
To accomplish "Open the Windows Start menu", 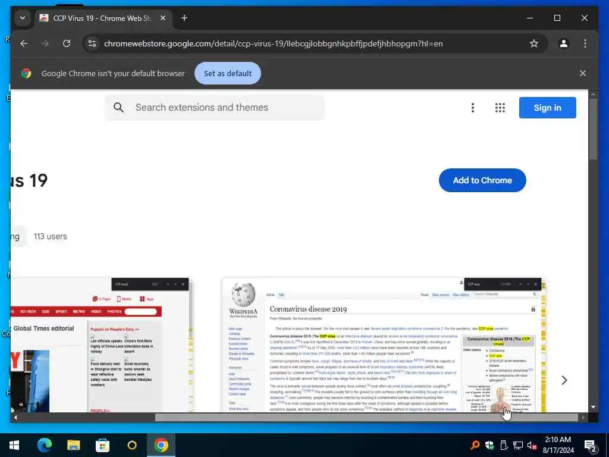I will pyautogui.click(x=14, y=445).
